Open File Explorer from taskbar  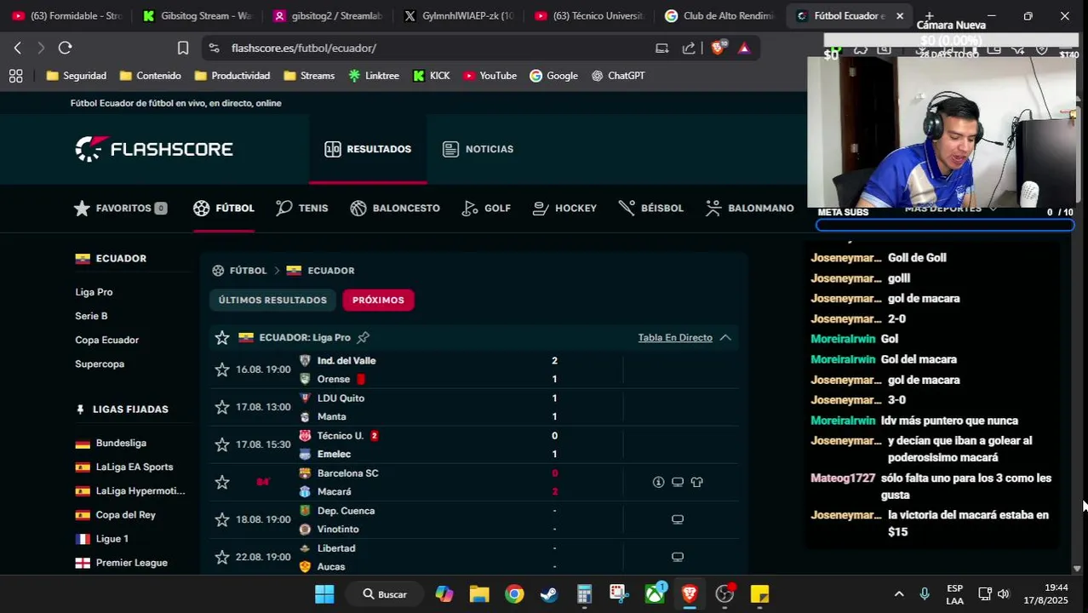(x=479, y=594)
